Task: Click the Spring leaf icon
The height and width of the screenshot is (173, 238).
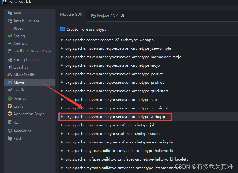Action: pos(10,36)
